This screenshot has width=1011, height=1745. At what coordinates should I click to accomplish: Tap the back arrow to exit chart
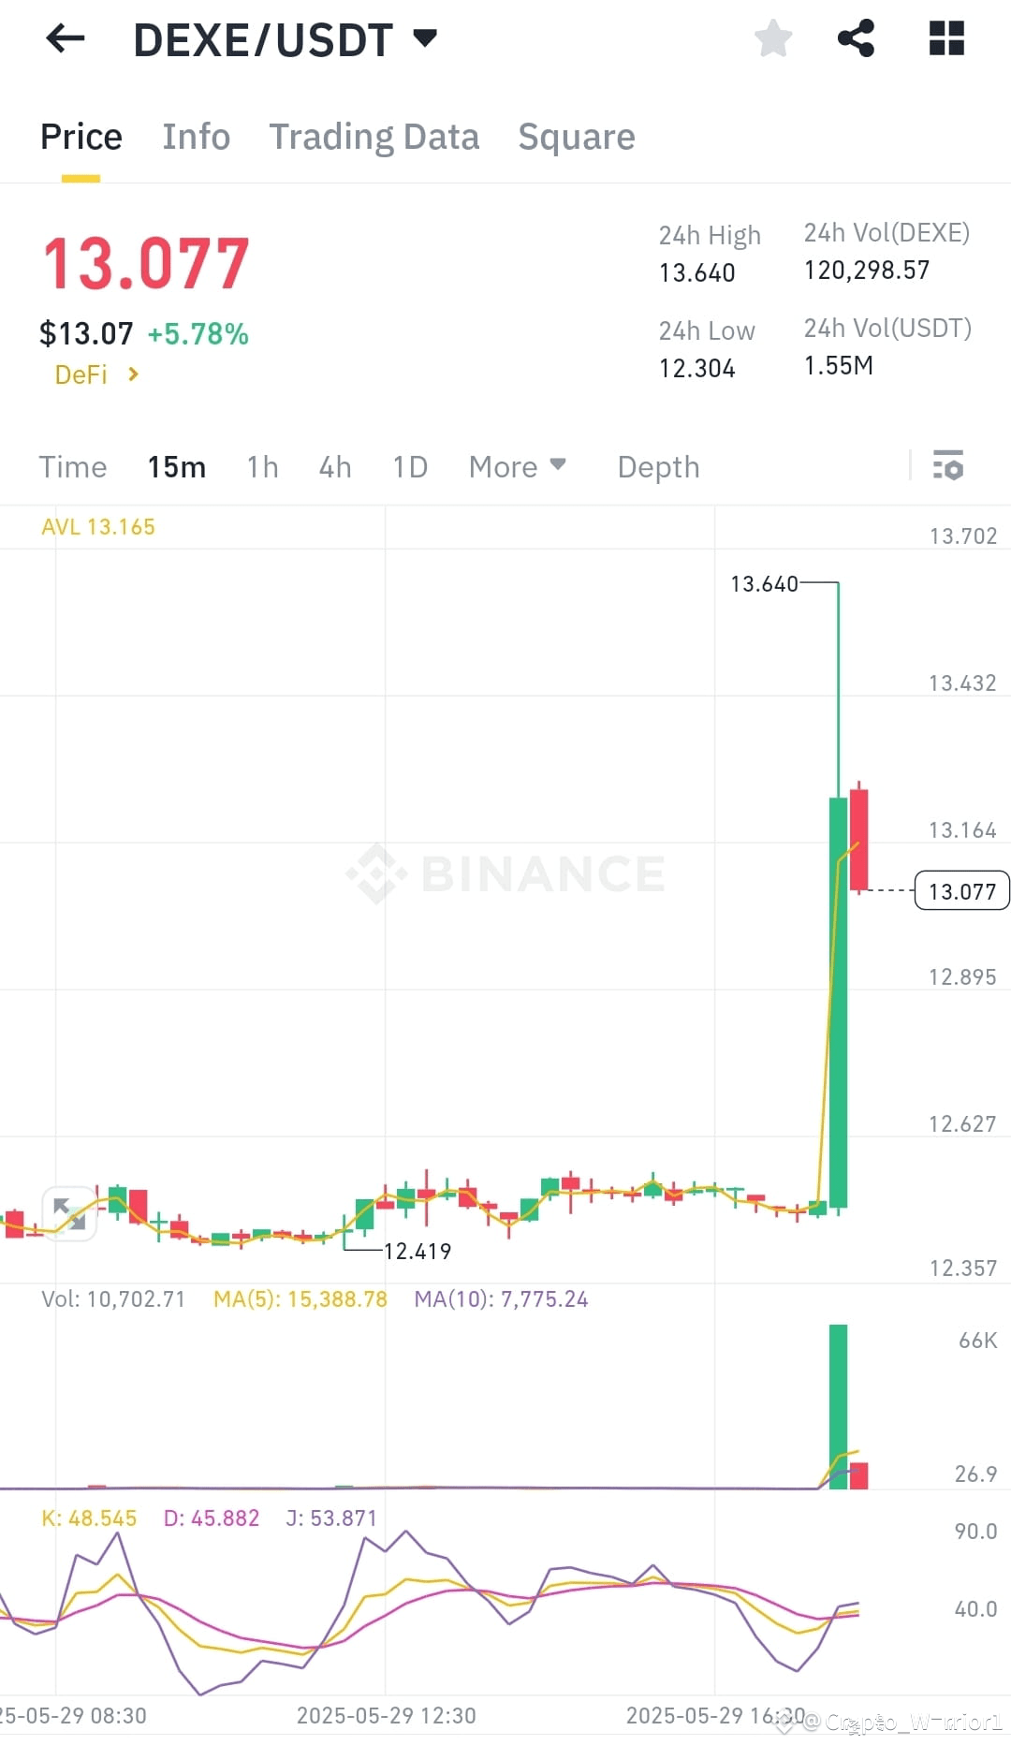tap(64, 38)
